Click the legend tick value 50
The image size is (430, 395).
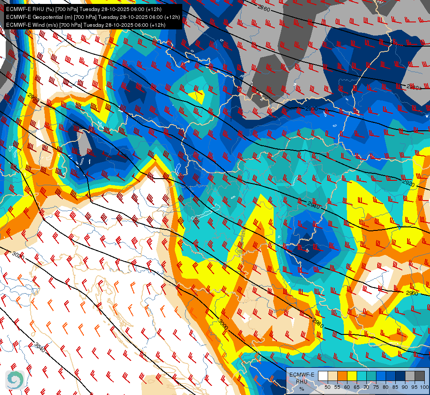(327, 387)
